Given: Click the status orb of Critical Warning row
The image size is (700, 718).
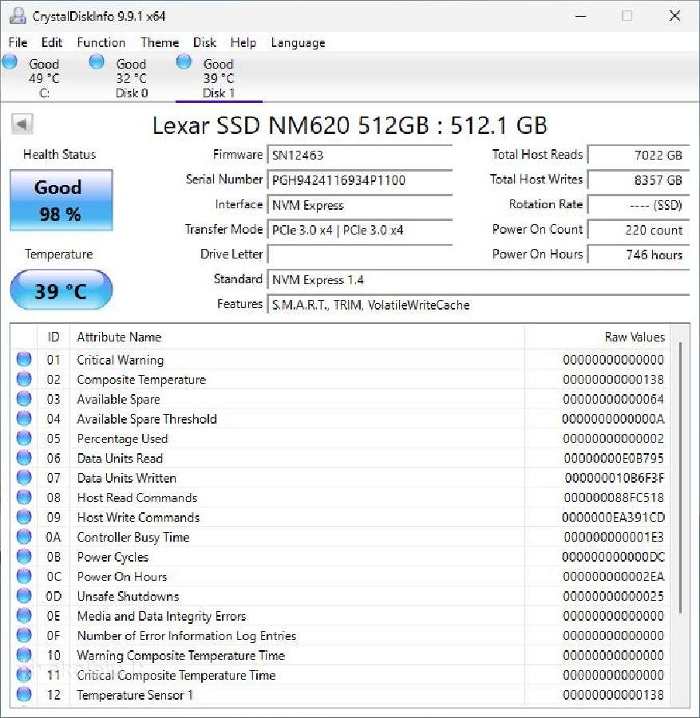Looking at the screenshot, I should click(24, 359).
